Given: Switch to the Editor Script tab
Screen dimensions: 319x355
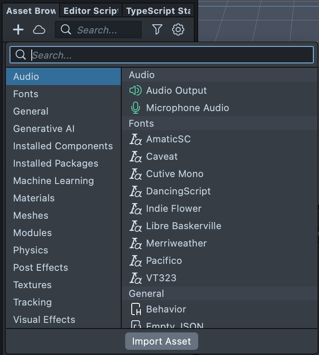Looking at the screenshot, I should 91,11.
